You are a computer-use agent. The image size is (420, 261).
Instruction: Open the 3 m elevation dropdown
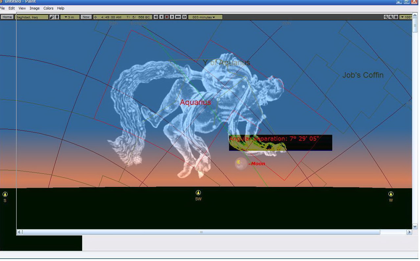click(x=70, y=17)
